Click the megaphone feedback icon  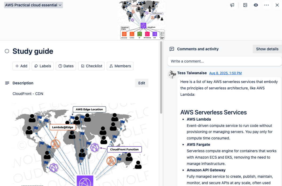232,5
